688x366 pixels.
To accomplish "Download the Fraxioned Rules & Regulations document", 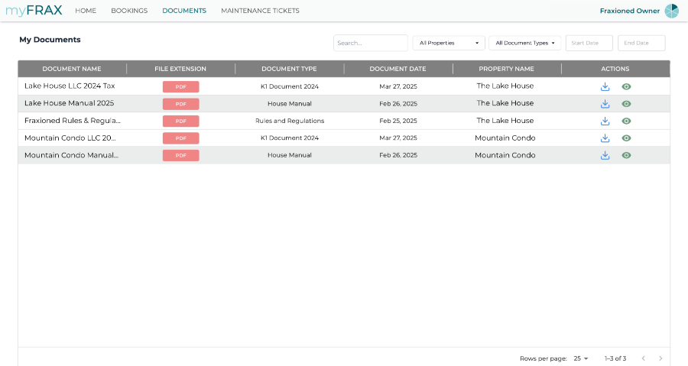I will click(605, 121).
